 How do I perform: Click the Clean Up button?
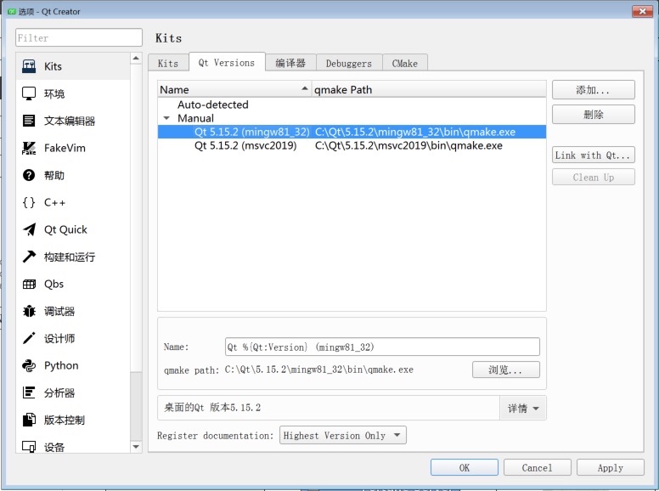pos(593,178)
